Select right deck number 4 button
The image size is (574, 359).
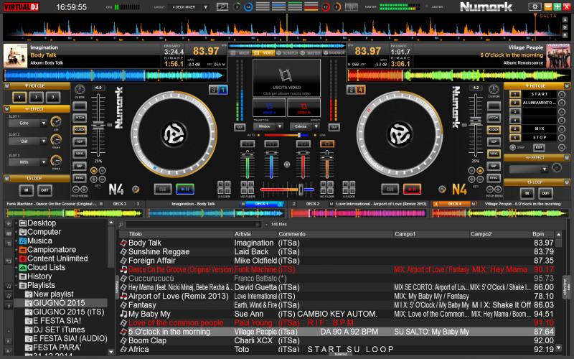360,89
